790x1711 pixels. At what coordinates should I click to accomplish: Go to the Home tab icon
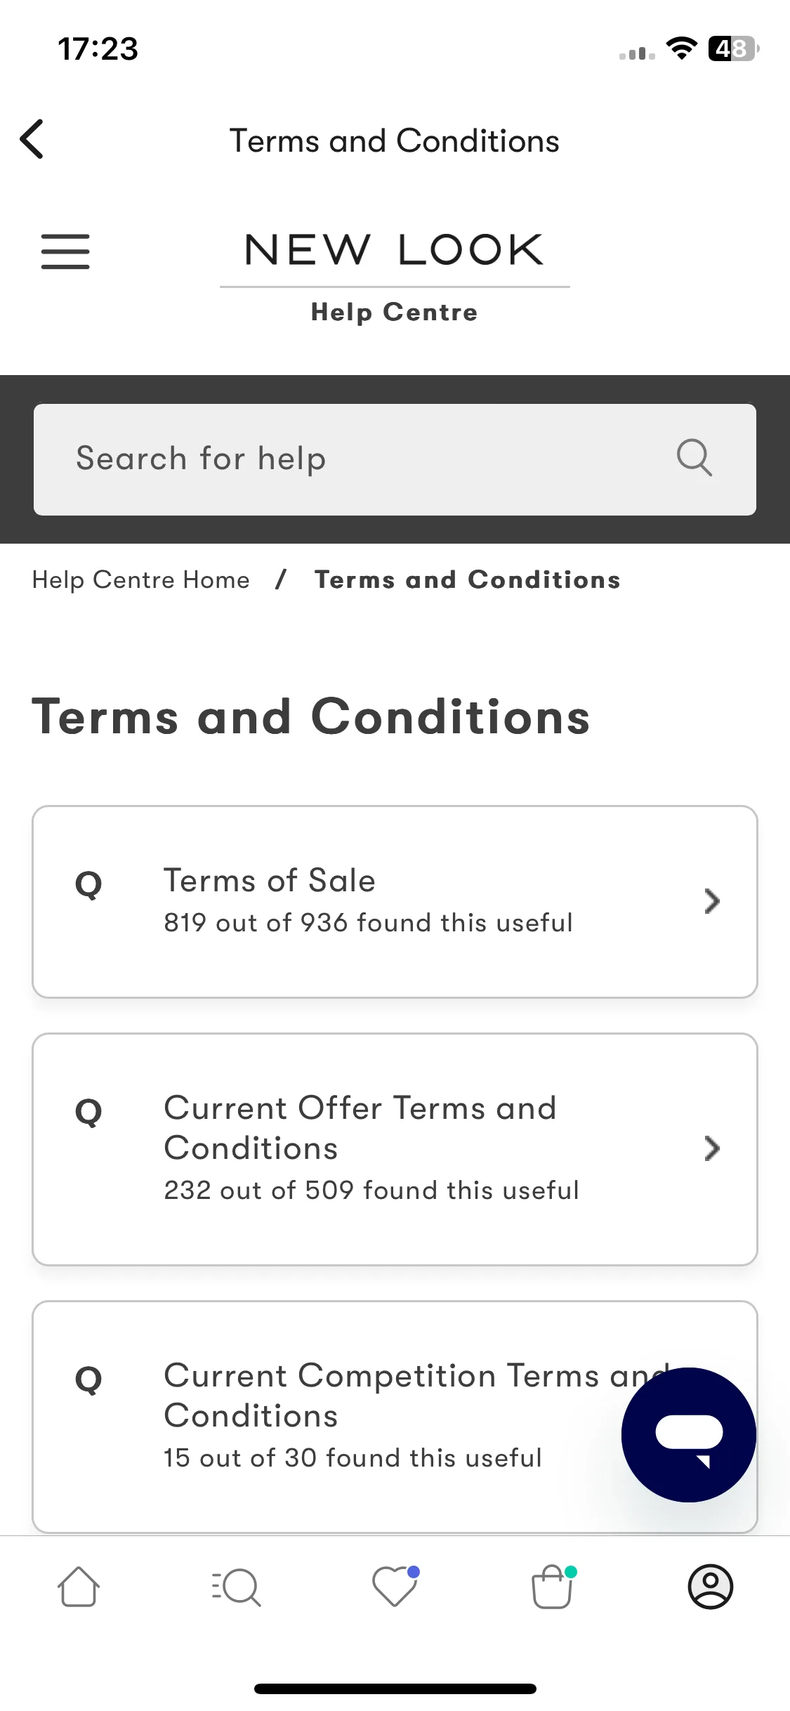click(x=79, y=1586)
